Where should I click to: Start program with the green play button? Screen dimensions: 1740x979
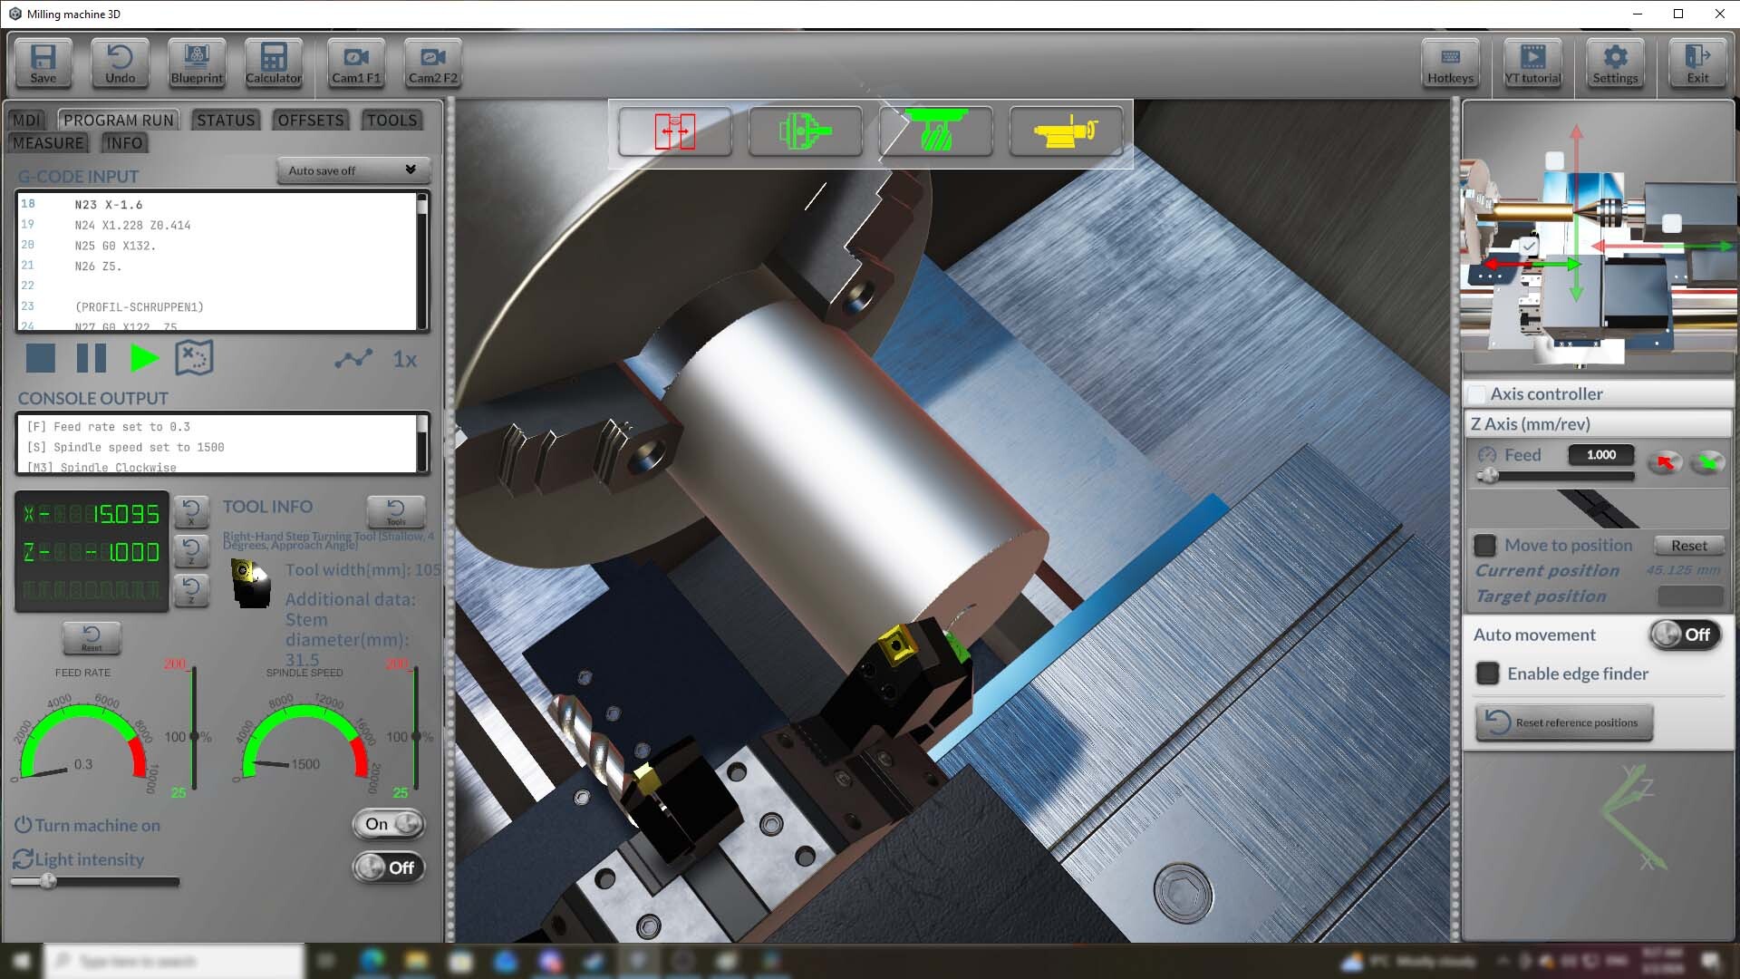[x=143, y=358]
